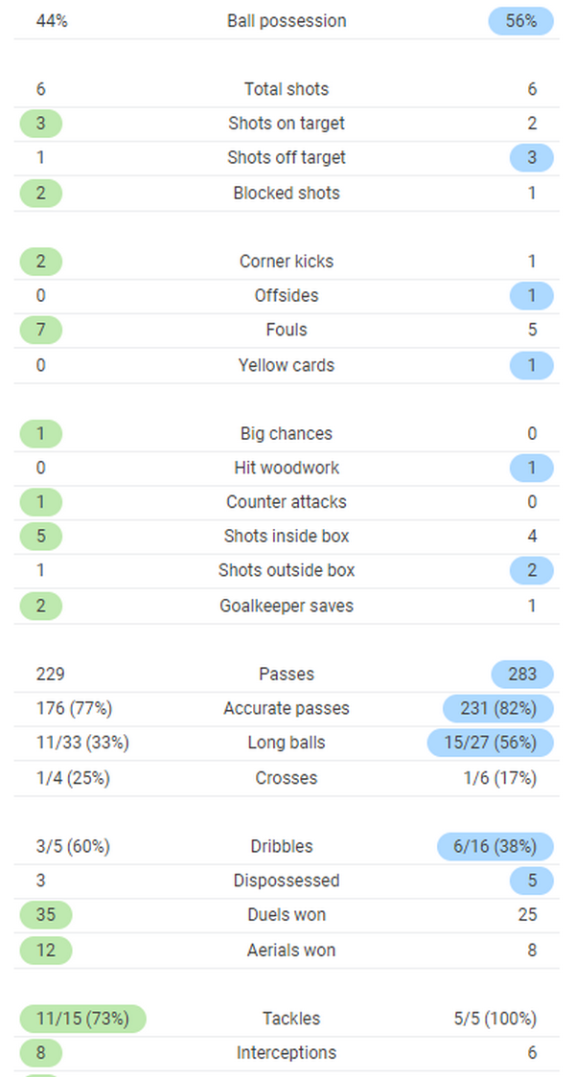Screen dimensions: 575x1077
Task: Click the blue 6/16 (38%) dribbles badge
Action: tap(494, 847)
